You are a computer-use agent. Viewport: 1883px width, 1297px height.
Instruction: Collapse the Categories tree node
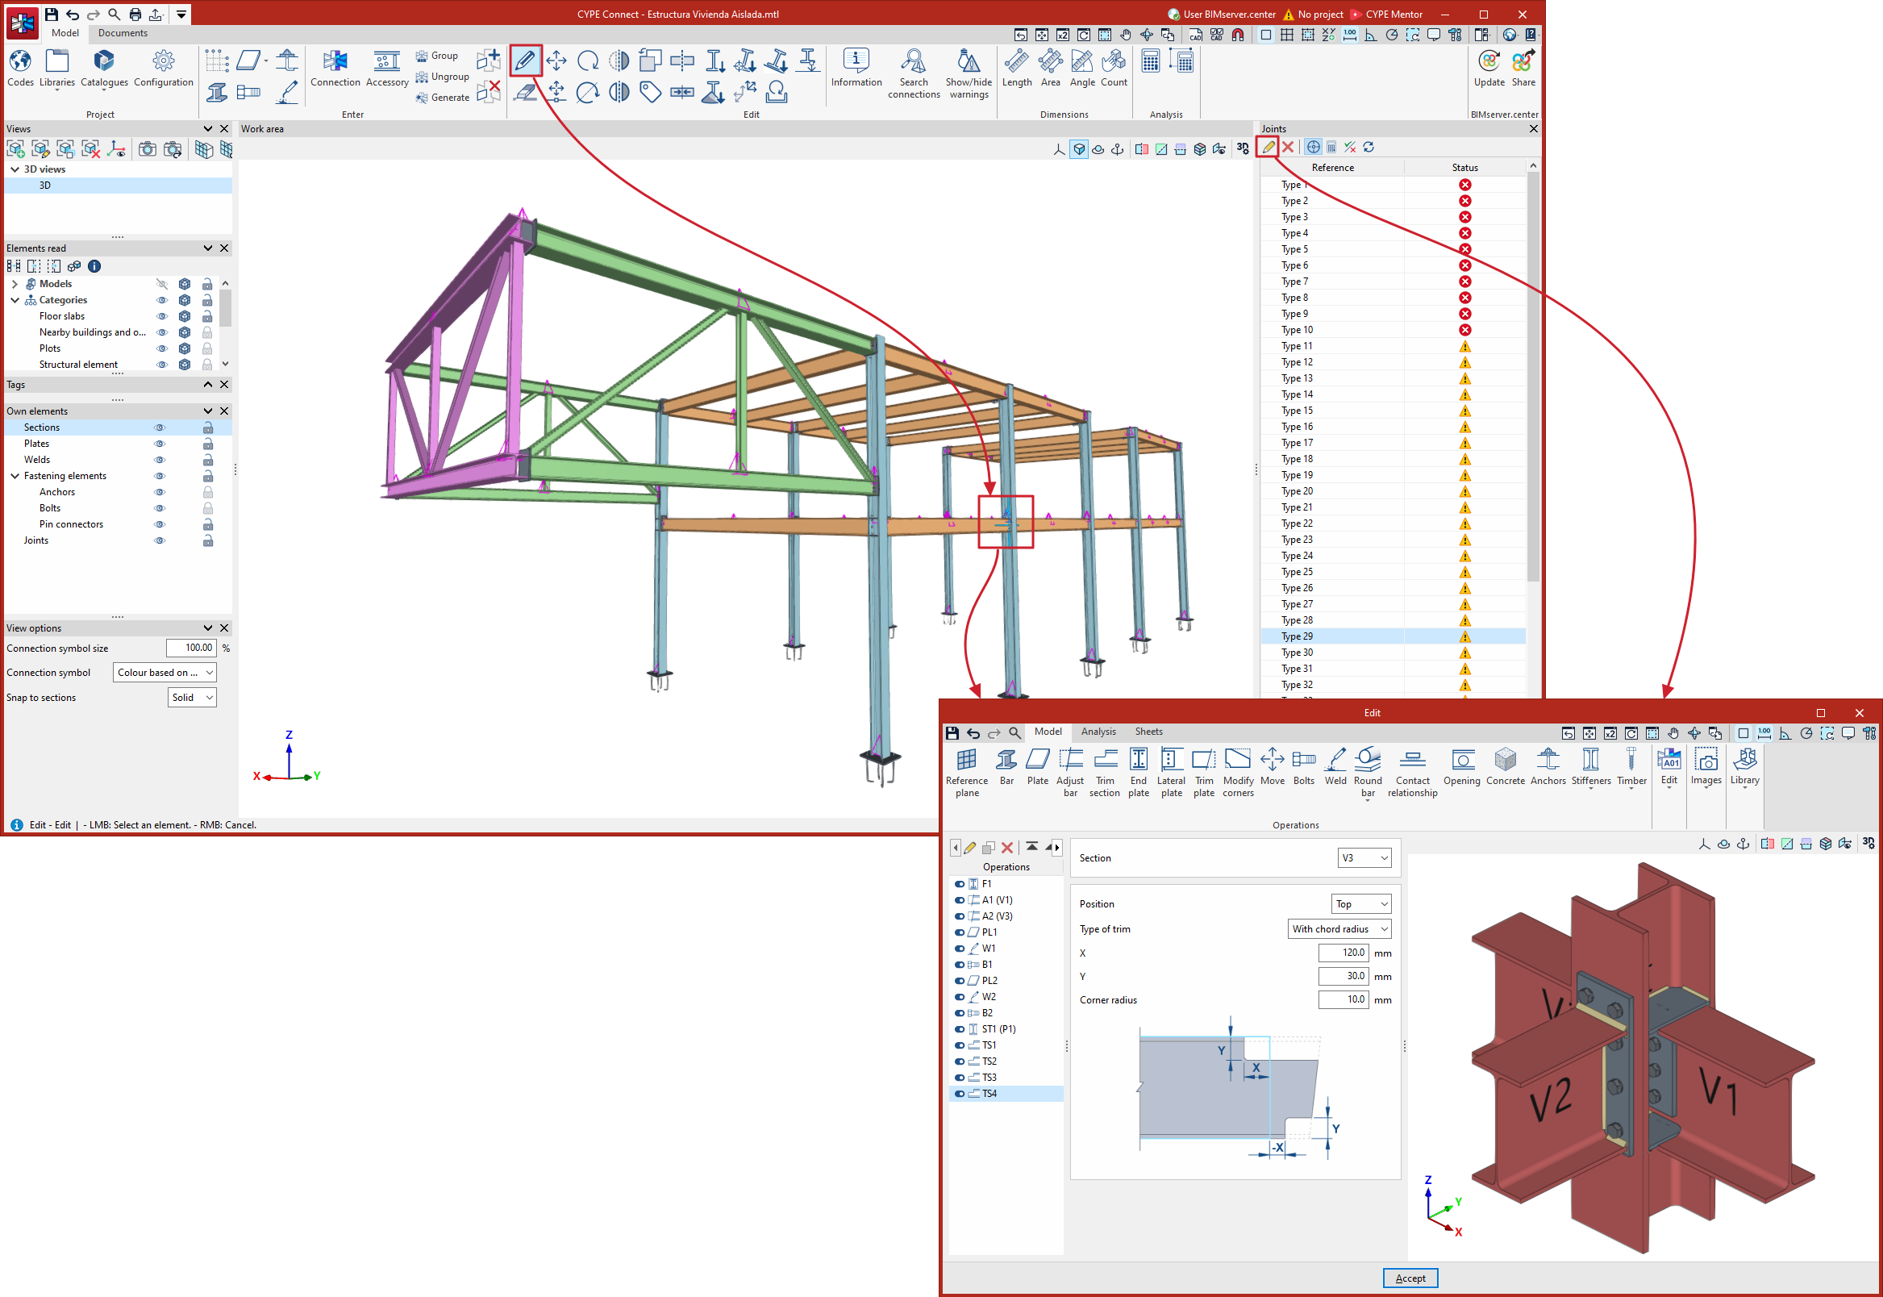15,301
